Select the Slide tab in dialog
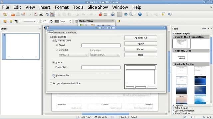 [x=50, y=32]
